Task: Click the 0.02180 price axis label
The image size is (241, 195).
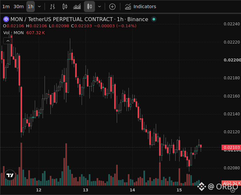Action: click(x=232, y=78)
